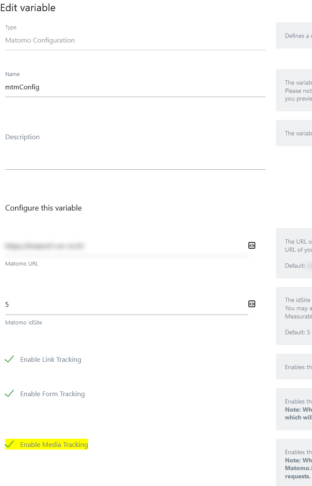The width and height of the screenshot is (312, 486).
Task: Select the help box beside Description
Action: tap(294, 133)
